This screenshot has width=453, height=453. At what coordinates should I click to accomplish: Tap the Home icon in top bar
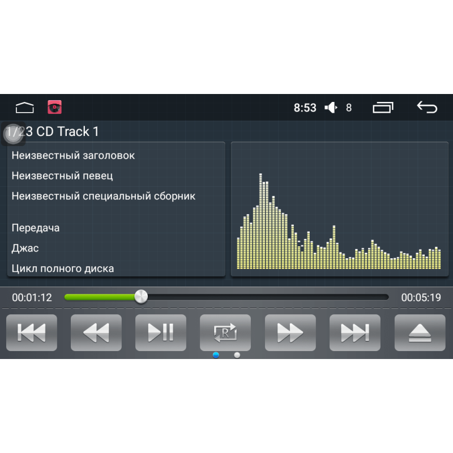[x=24, y=108]
